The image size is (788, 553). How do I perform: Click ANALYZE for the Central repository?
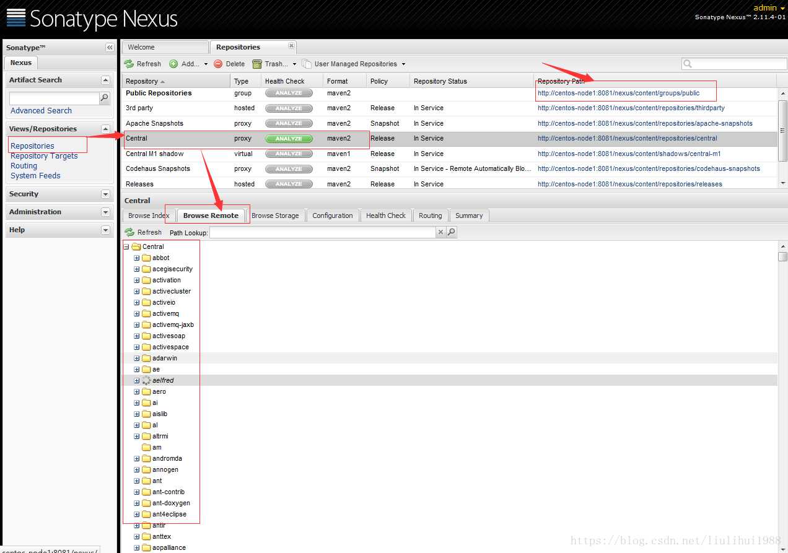289,139
